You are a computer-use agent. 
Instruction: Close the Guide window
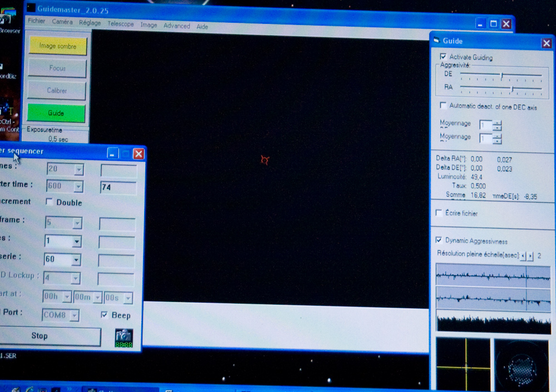pyautogui.click(x=547, y=43)
